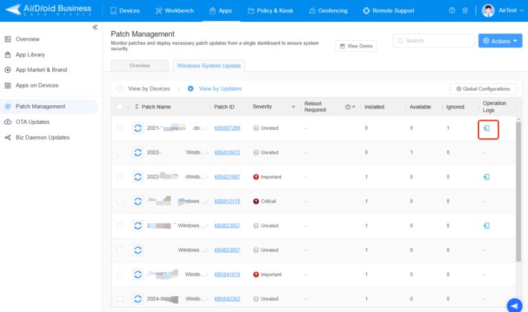The width and height of the screenshot is (528, 312).
Task: Check the select-all checkbox in table header
Action: 120,107
